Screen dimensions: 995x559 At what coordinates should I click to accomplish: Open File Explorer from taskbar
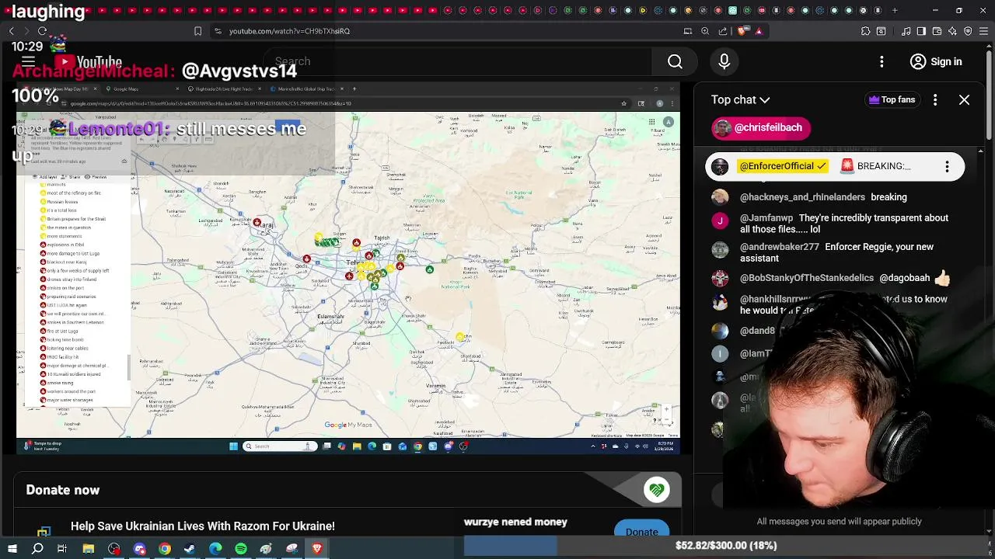tap(89, 549)
